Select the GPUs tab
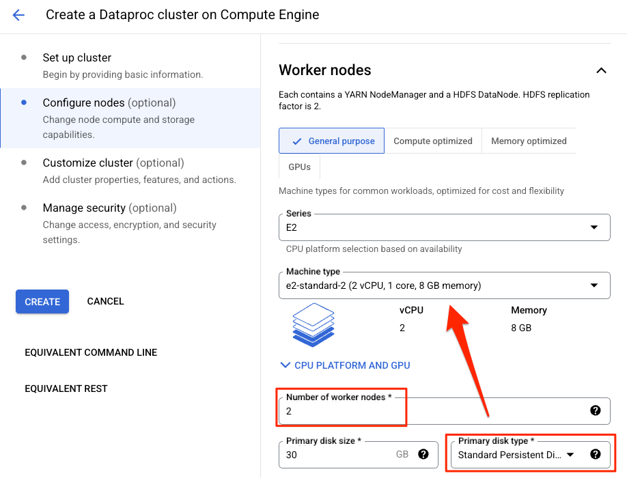Screen dimensions: 627x478 299,167
